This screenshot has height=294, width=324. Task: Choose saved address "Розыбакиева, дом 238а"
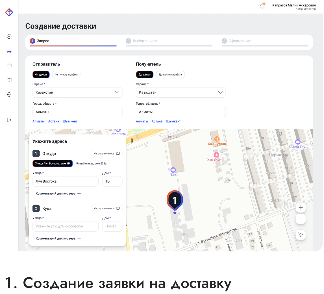(x=92, y=164)
